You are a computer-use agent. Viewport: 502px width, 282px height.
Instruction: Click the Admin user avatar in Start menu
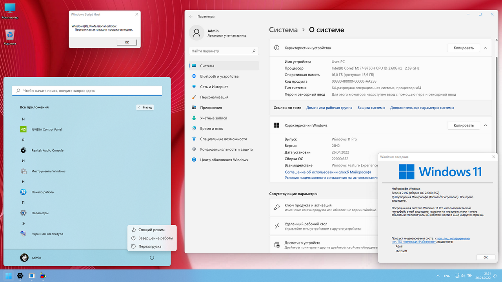pos(24,257)
